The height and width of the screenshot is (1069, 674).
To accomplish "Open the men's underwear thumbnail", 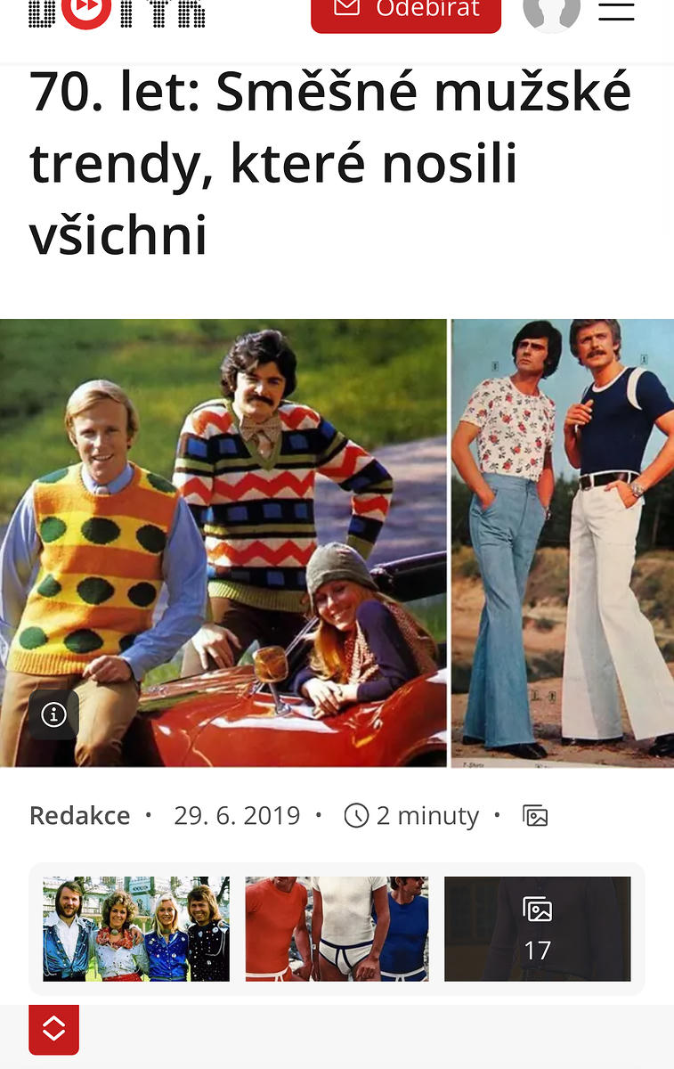I will tap(337, 929).
